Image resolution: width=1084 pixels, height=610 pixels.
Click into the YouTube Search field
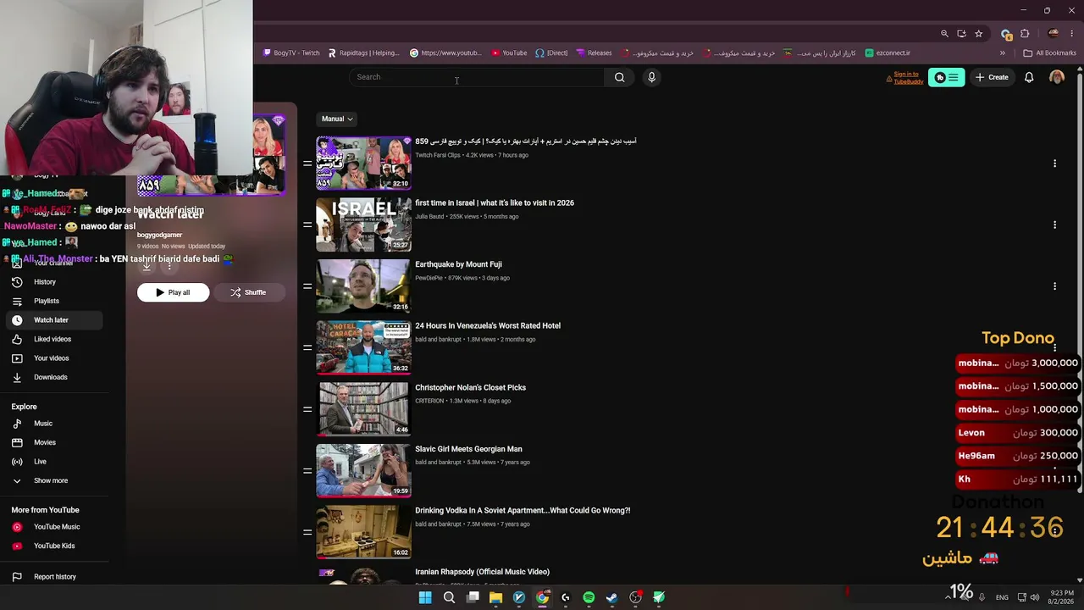[478, 77]
